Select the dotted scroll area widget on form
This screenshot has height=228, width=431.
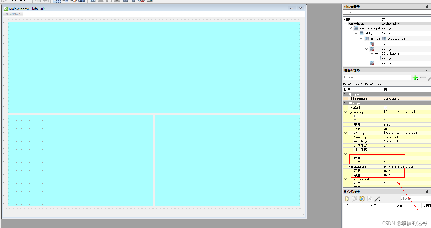pos(28,162)
